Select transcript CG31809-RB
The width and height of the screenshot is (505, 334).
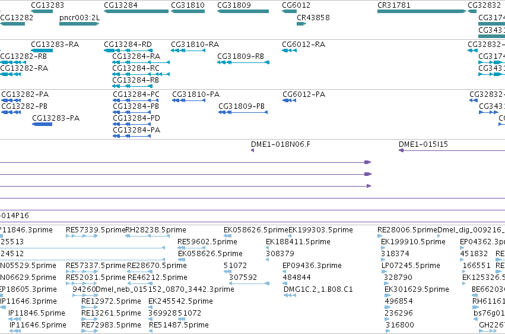click(243, 62)
